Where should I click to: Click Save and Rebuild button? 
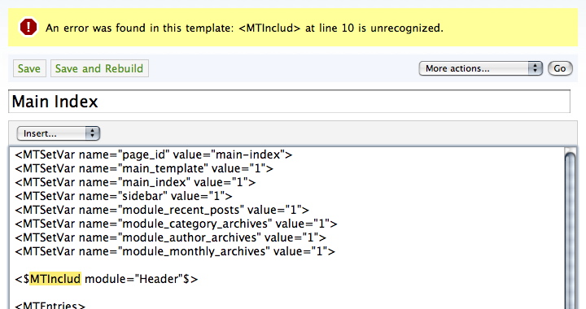(99, 68)
